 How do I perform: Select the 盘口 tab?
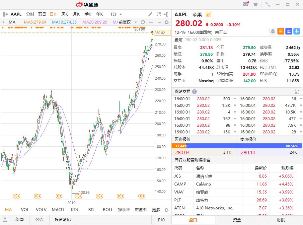pyautogui.click(x=193, y=220)
